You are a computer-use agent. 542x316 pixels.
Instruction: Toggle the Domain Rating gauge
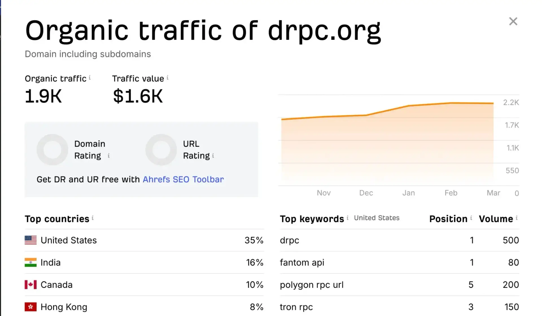[x=52, y=150]
